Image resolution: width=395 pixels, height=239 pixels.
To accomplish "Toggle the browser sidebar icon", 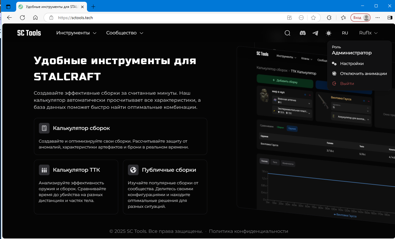I will [390, 18].
